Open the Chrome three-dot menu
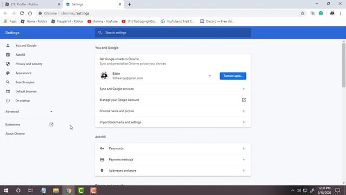Viewport: 346px width, 195px height. click(x=341, y=13)
